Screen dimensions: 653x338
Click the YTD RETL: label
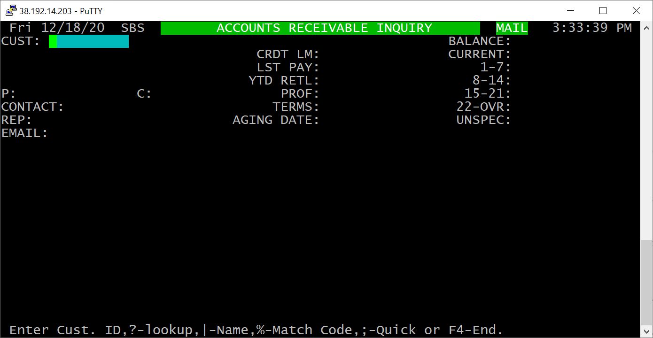coord(284,81)
